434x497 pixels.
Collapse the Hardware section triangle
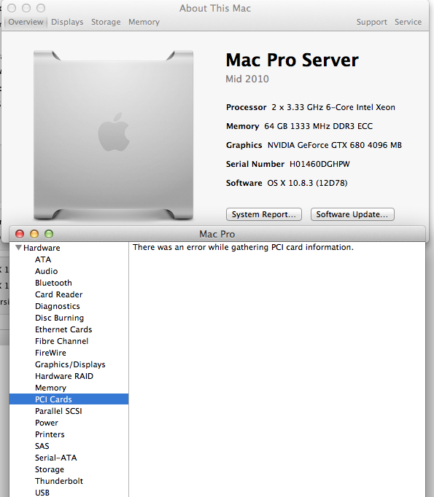[x=19, y=248]
